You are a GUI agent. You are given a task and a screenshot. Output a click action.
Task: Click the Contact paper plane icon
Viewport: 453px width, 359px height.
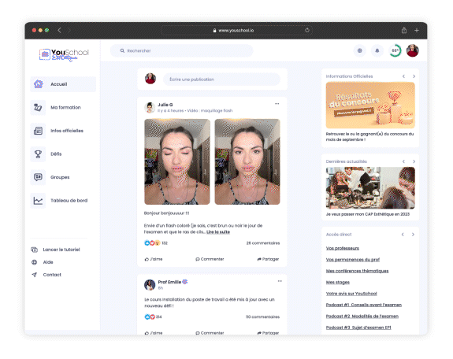click(34, 275)
